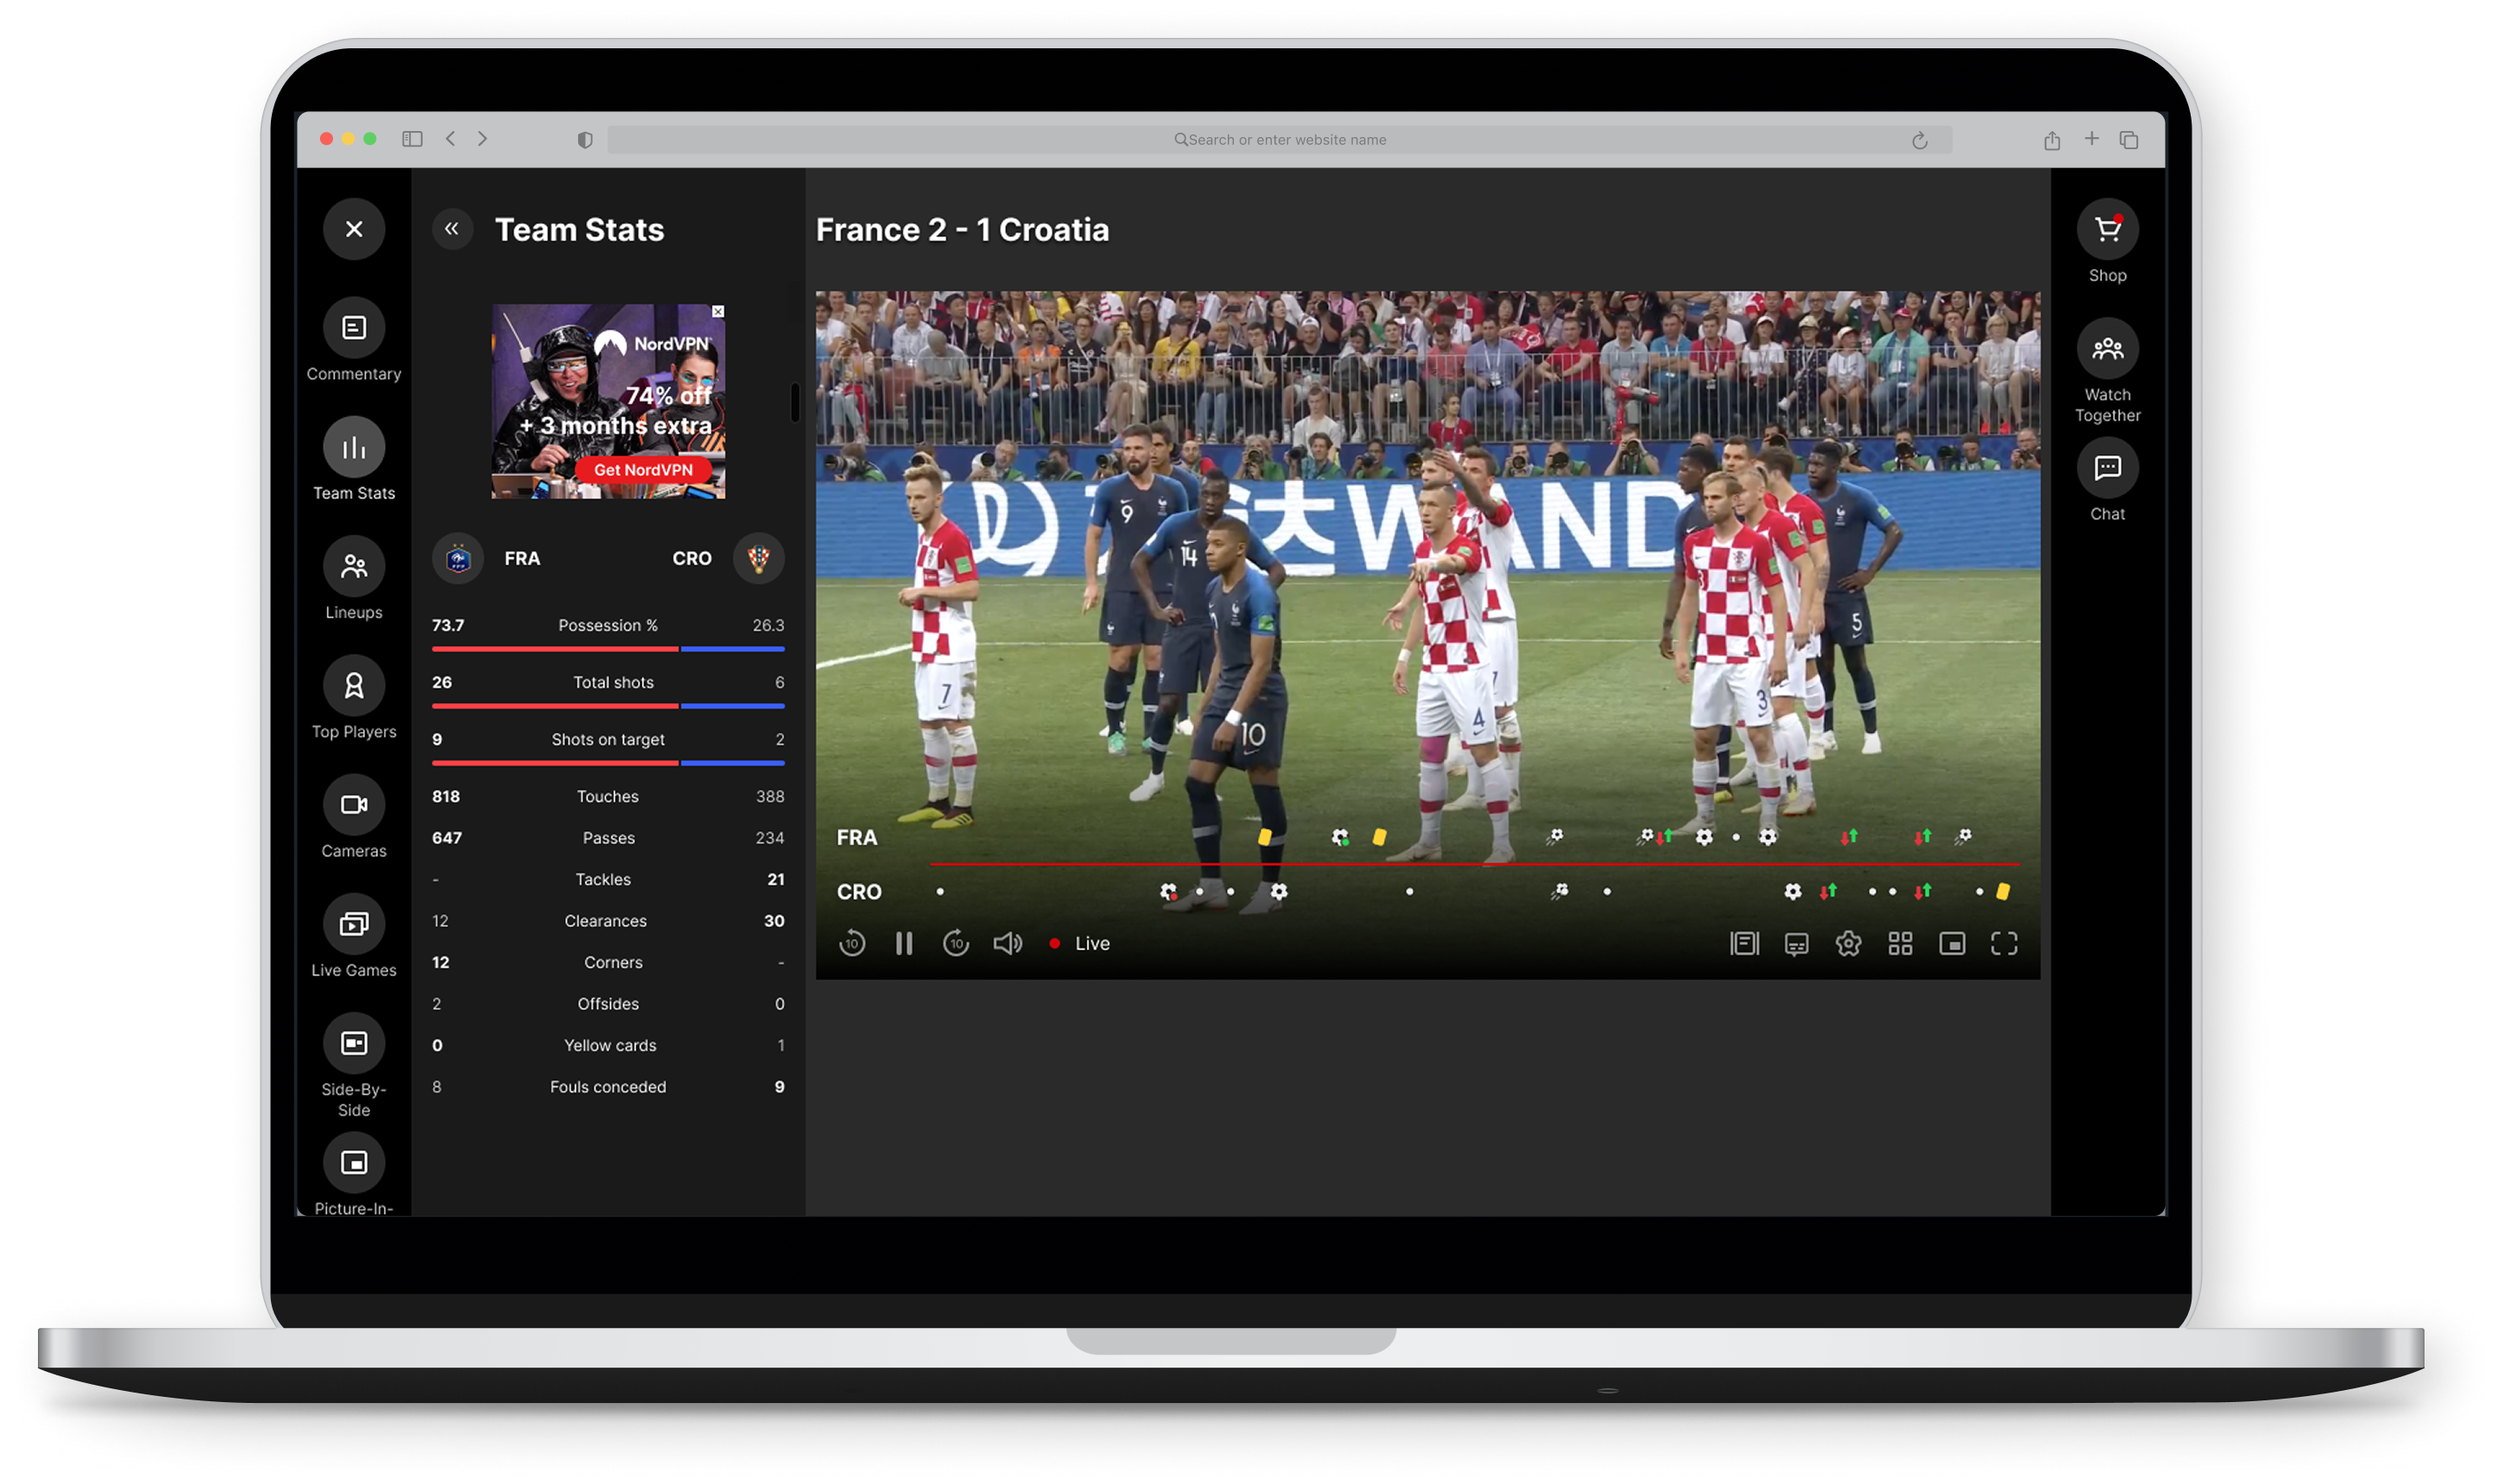This screenshot has width=2497, height=1484.
Task: Toggle the player stats panel icon
Action: [x=1744, y=943]
